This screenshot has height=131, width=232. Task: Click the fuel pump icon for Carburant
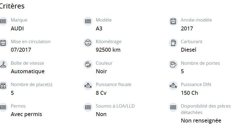(x=173, y=43)
